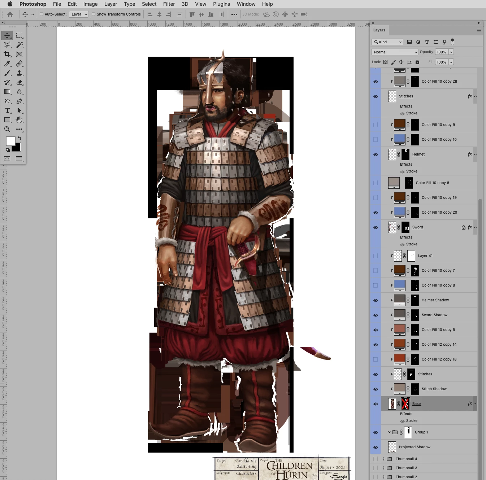Open the Fill slider dropdown arrow
Viewport: 486px width, 480px height.
(x=451, y=62)
